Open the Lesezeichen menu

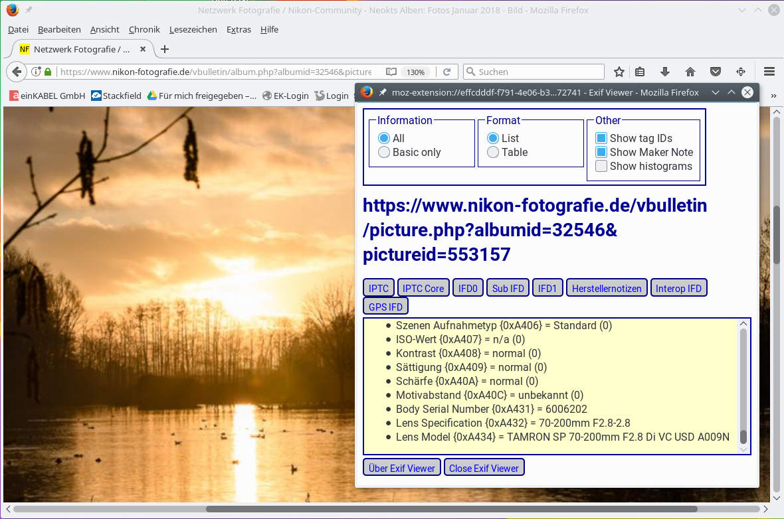pos(193,29)
